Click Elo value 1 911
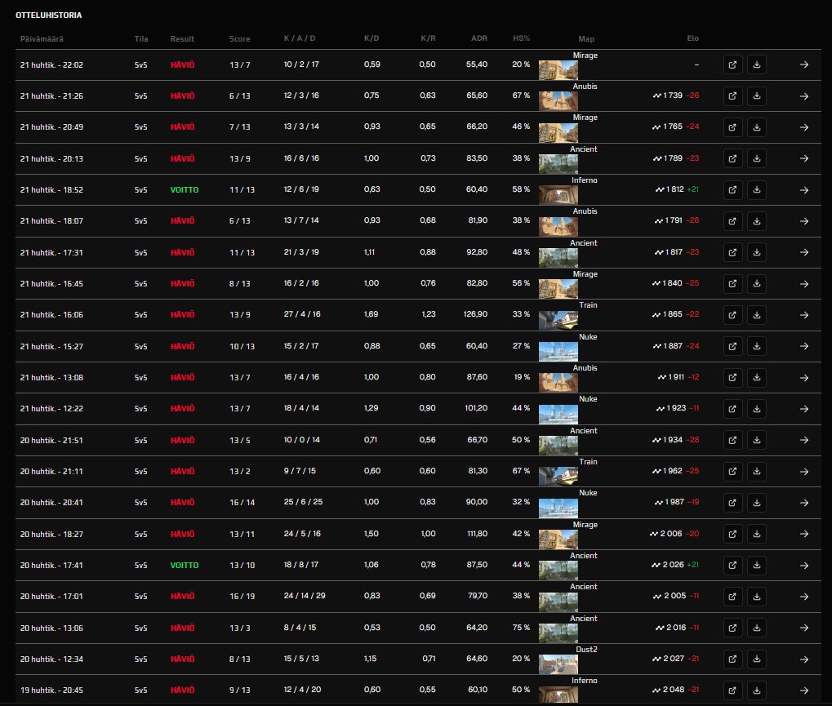 pyautogui.click(x=676, y=377)
